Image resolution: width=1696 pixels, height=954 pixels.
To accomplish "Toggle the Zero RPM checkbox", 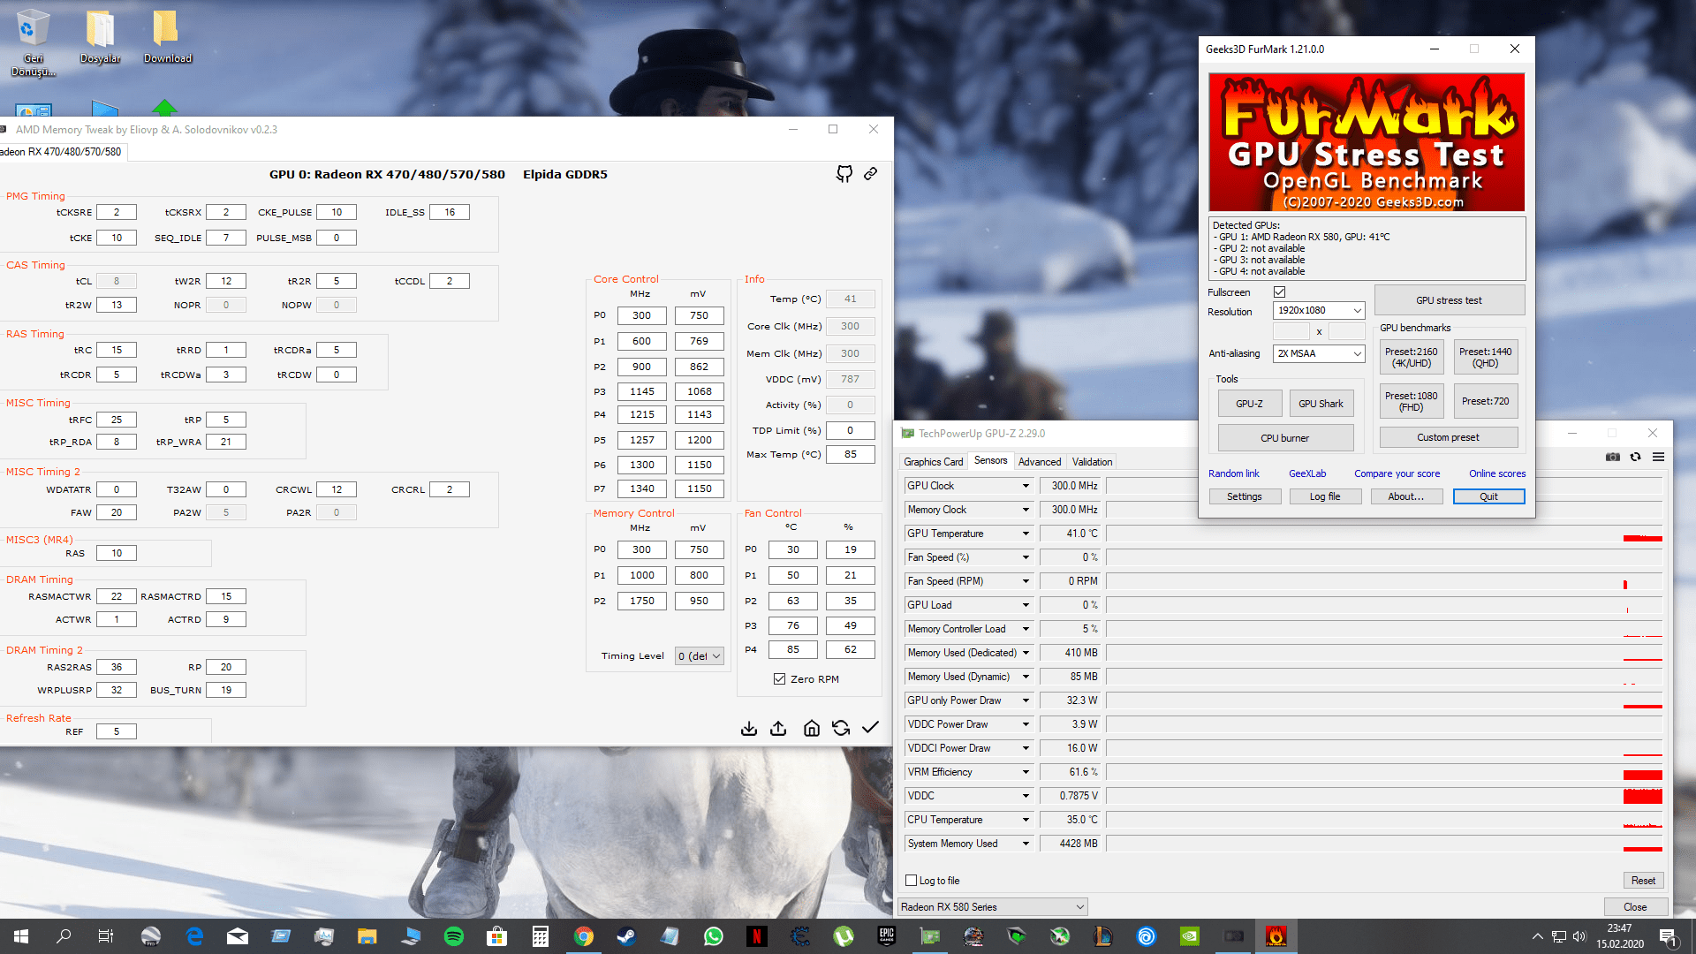I will (x=779, y=679).
